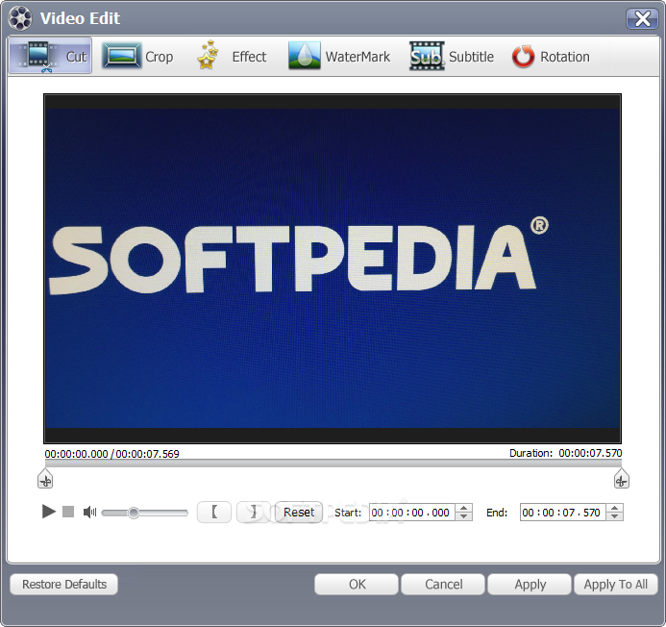
Task: Cancel the video edit
Action: coord(443,584)
